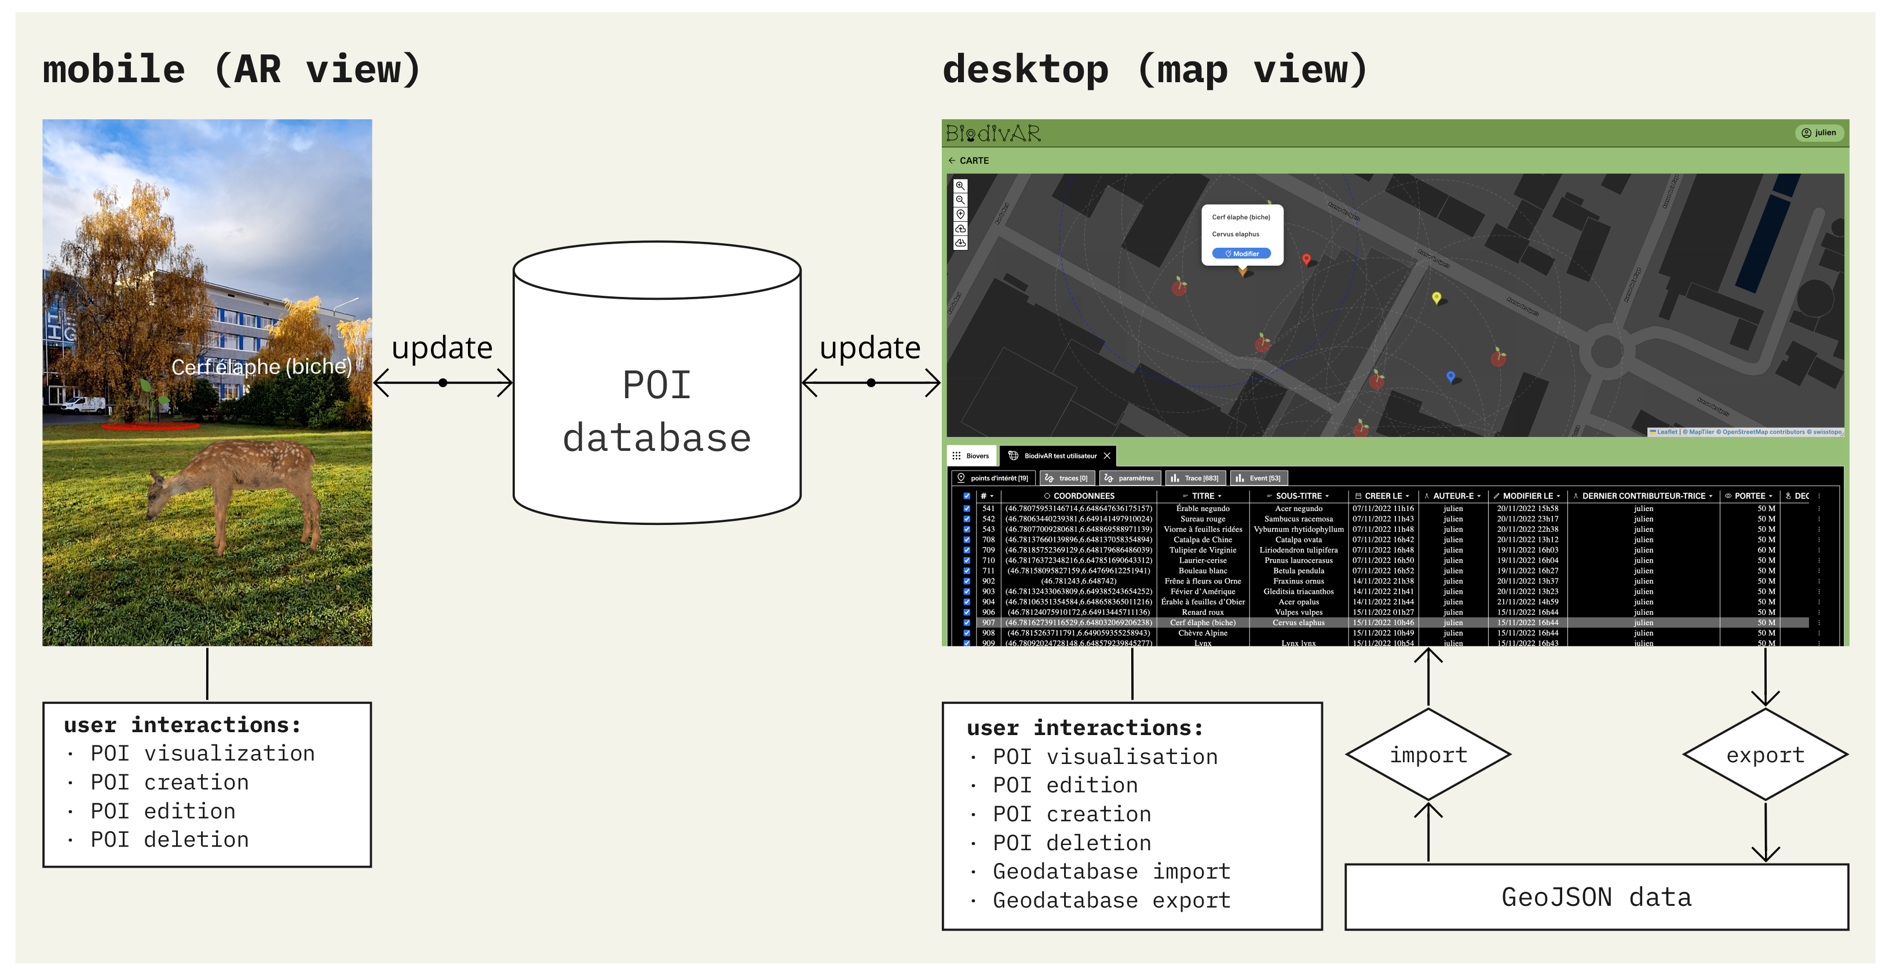Uncheck the checkbox for row 541
The height and width of the screenshot is (977, 1886).
click(x=966, y=509)
